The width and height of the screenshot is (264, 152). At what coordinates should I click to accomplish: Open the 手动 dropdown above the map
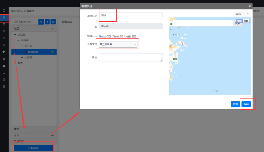pos(242,14)
